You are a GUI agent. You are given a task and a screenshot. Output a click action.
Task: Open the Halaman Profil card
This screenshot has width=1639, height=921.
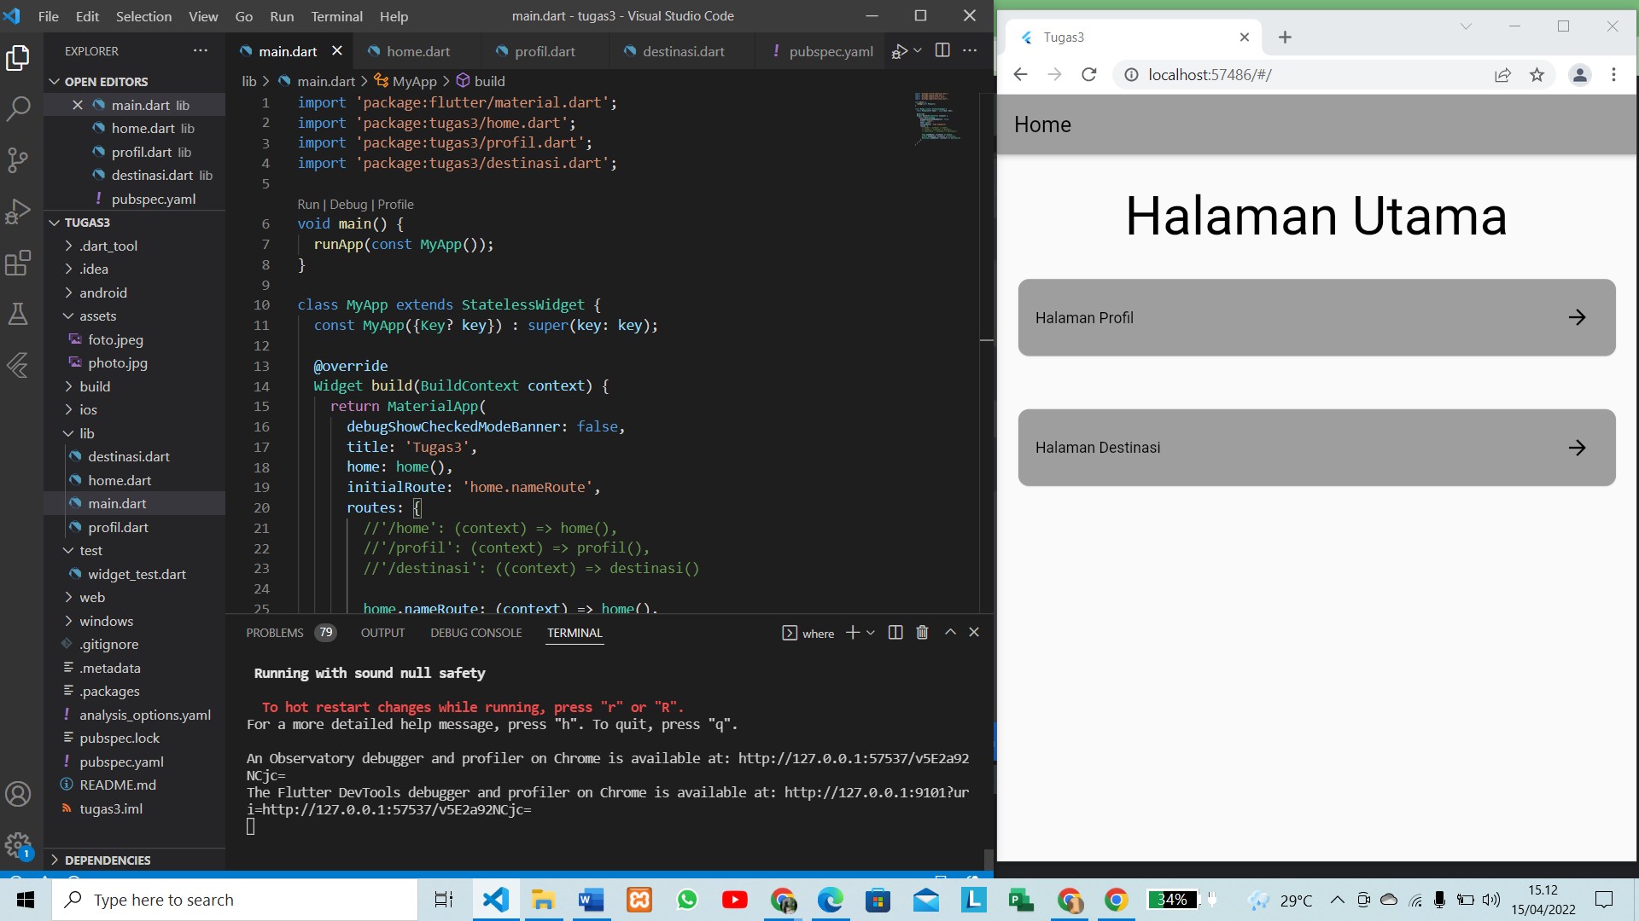pyautogui.click(x=1316, y=317)
